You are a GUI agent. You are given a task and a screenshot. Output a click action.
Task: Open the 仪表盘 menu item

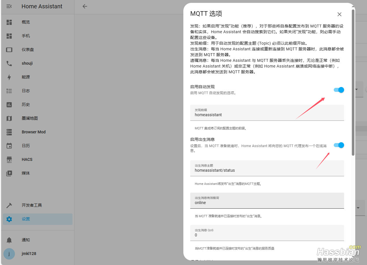[38, 50]
